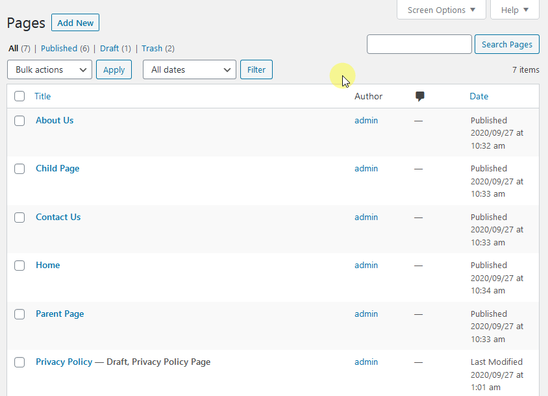The image size is (548, 396).
Task: Sort pages by the Date column
Action: (479, 95)
